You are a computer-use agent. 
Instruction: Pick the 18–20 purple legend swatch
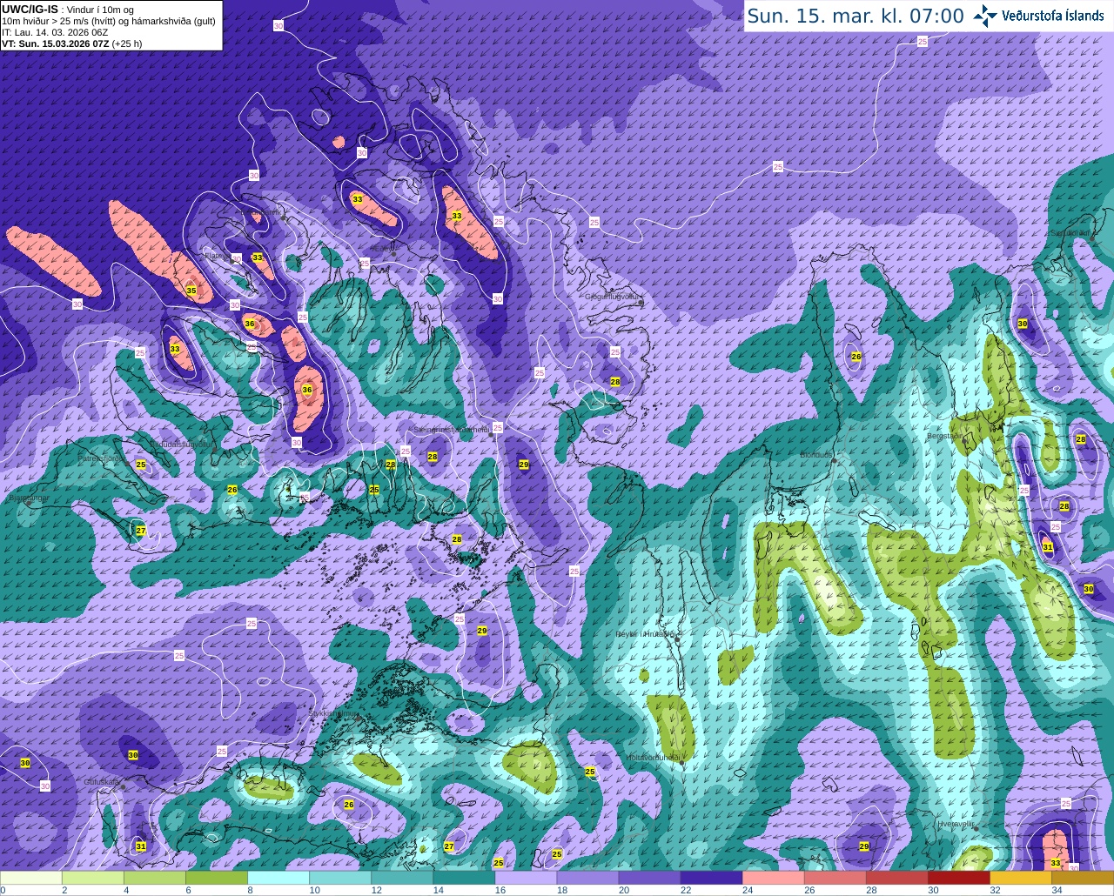tap(587, 878)
